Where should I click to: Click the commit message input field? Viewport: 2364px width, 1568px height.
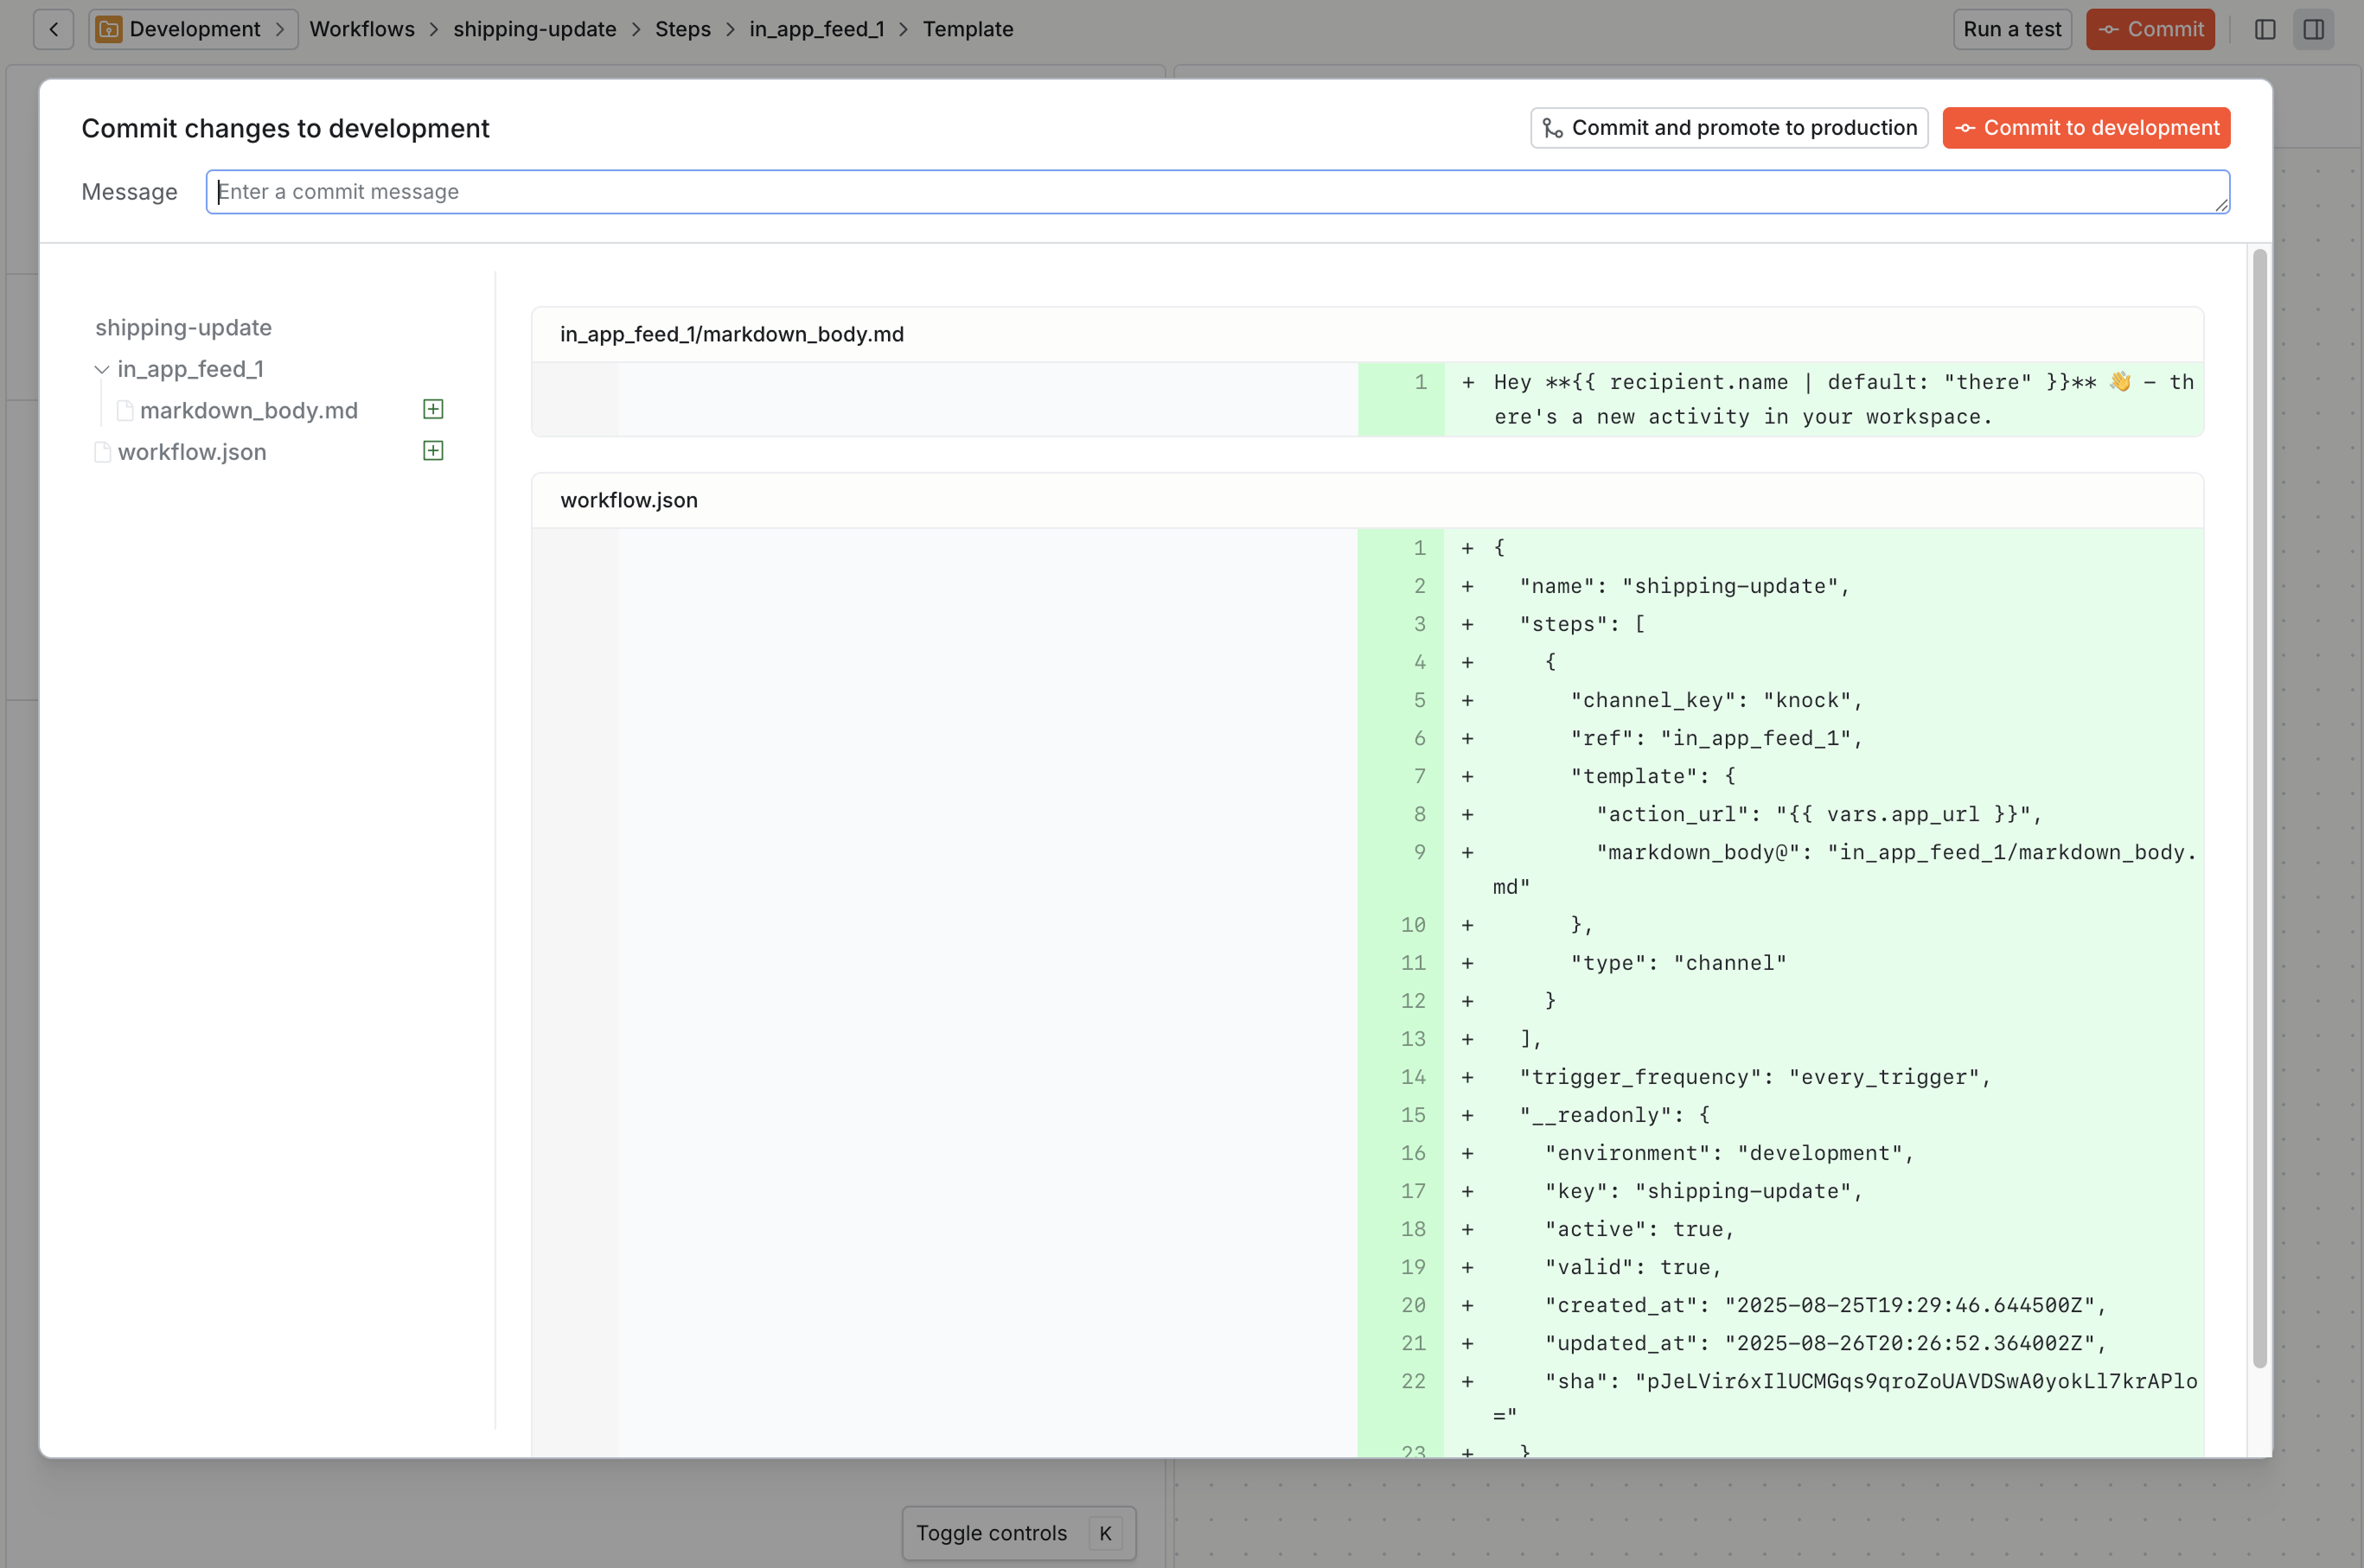1217,191
